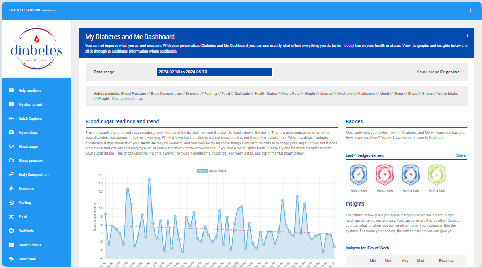The image size is (482, 268).
Task: Click the Health Status check icon
Action: (11, 245)
